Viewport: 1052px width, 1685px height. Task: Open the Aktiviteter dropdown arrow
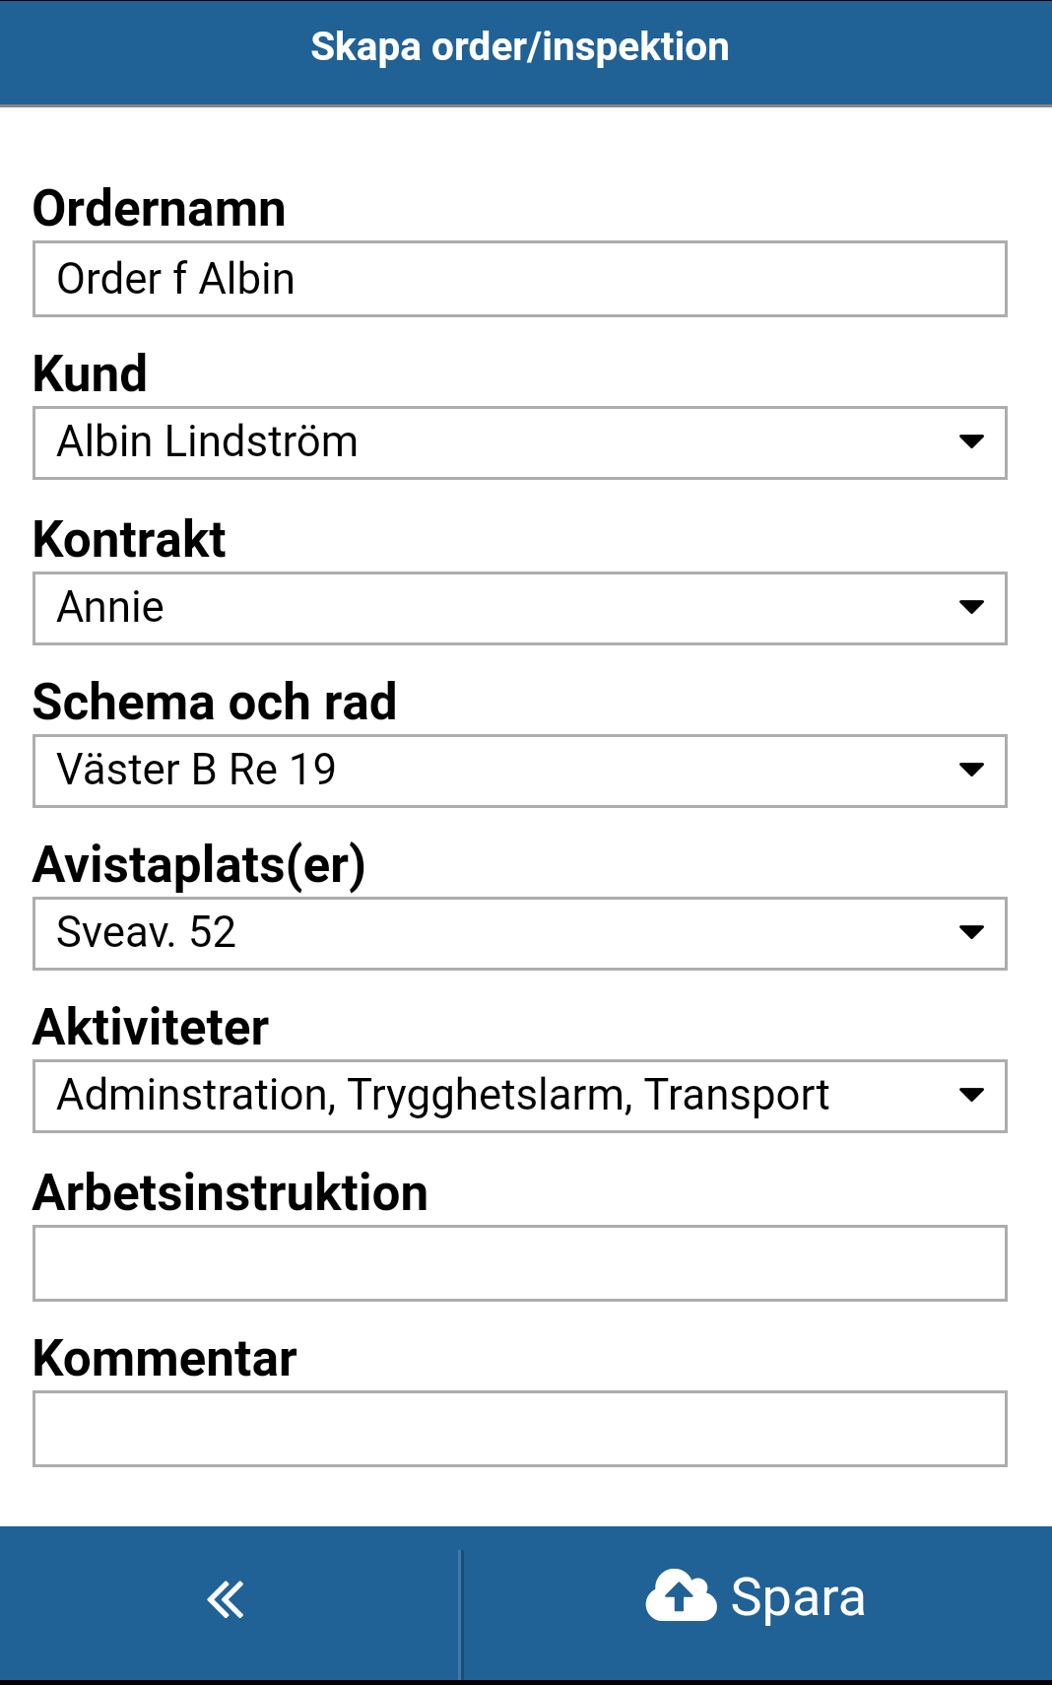(971, 1095)
